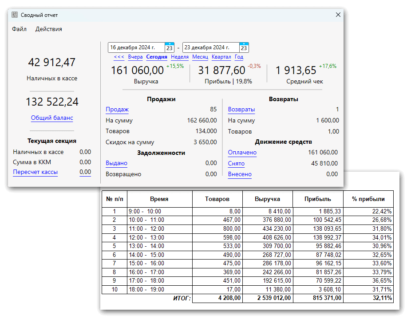Open the Файл menu
This screenshot has width=411, height=323.
pyautogui.click(x=19, y=29)
